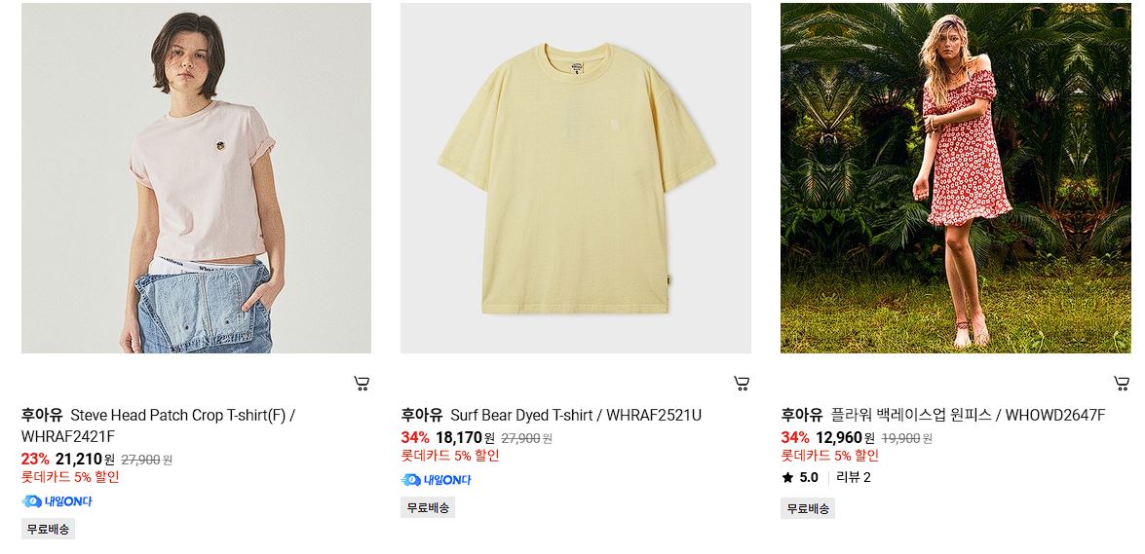Screen dimensions: 1145x554
Task: Add the floral back-lace-up dress to cart
Action: (x=1121, y=384)
